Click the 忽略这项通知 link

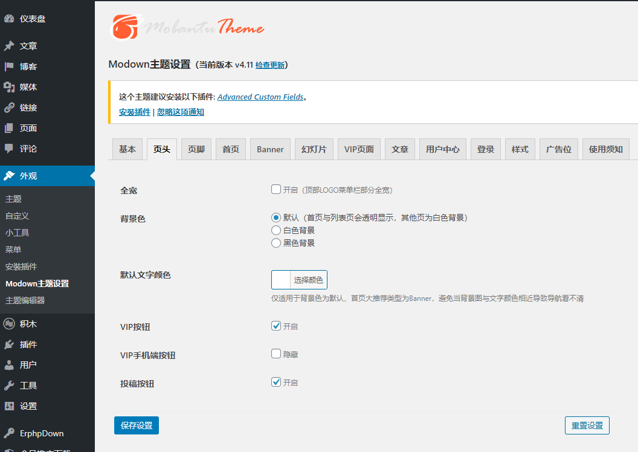pyautogui.click(x=180, y=112)
